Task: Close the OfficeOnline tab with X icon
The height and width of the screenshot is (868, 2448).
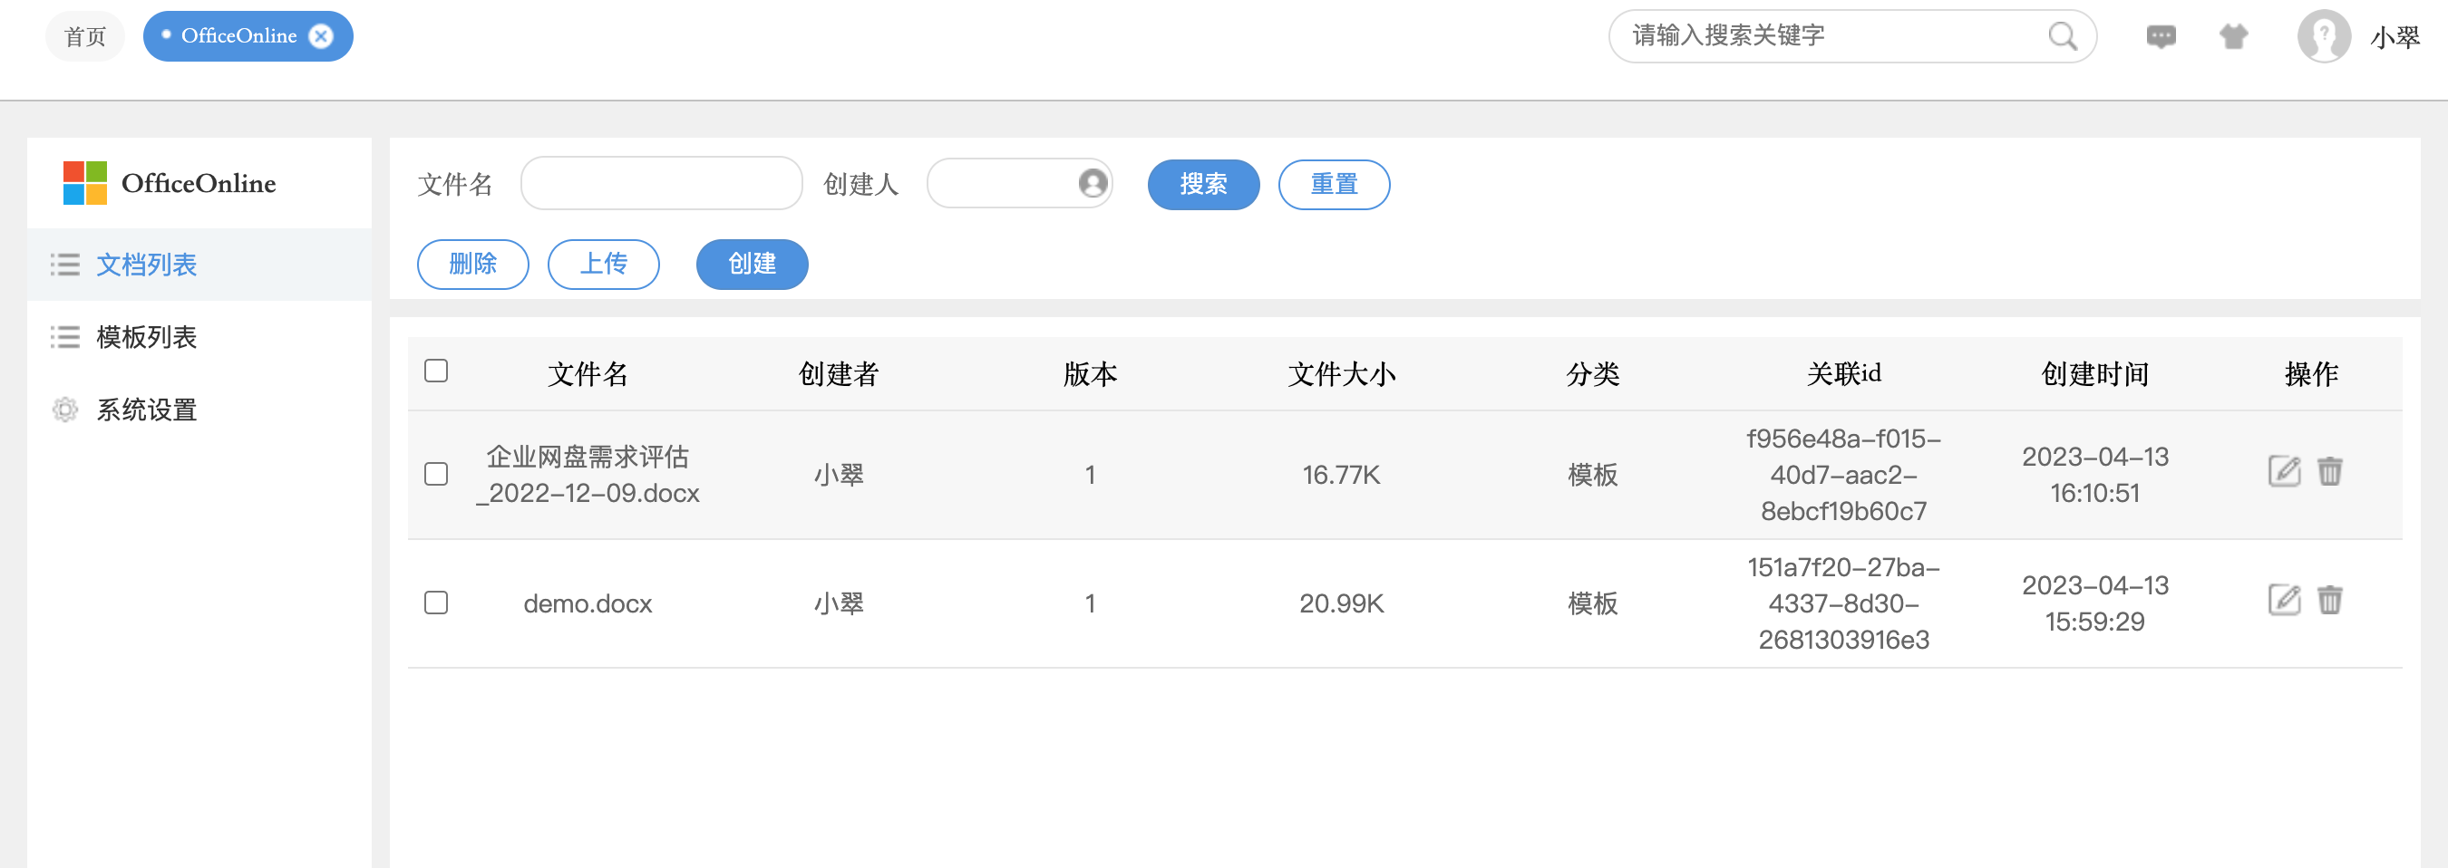Action: point(322,36)
